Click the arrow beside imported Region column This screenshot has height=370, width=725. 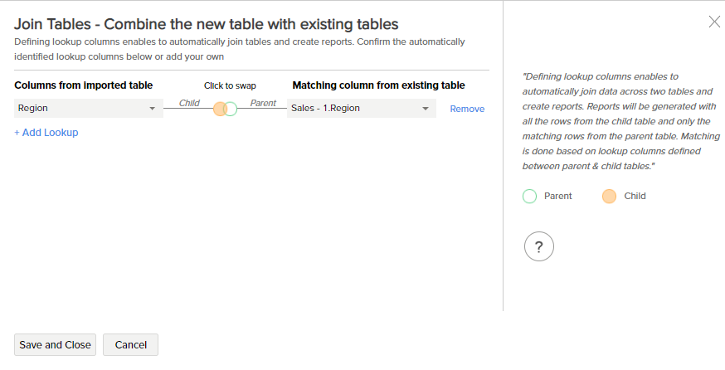(153, 109)
